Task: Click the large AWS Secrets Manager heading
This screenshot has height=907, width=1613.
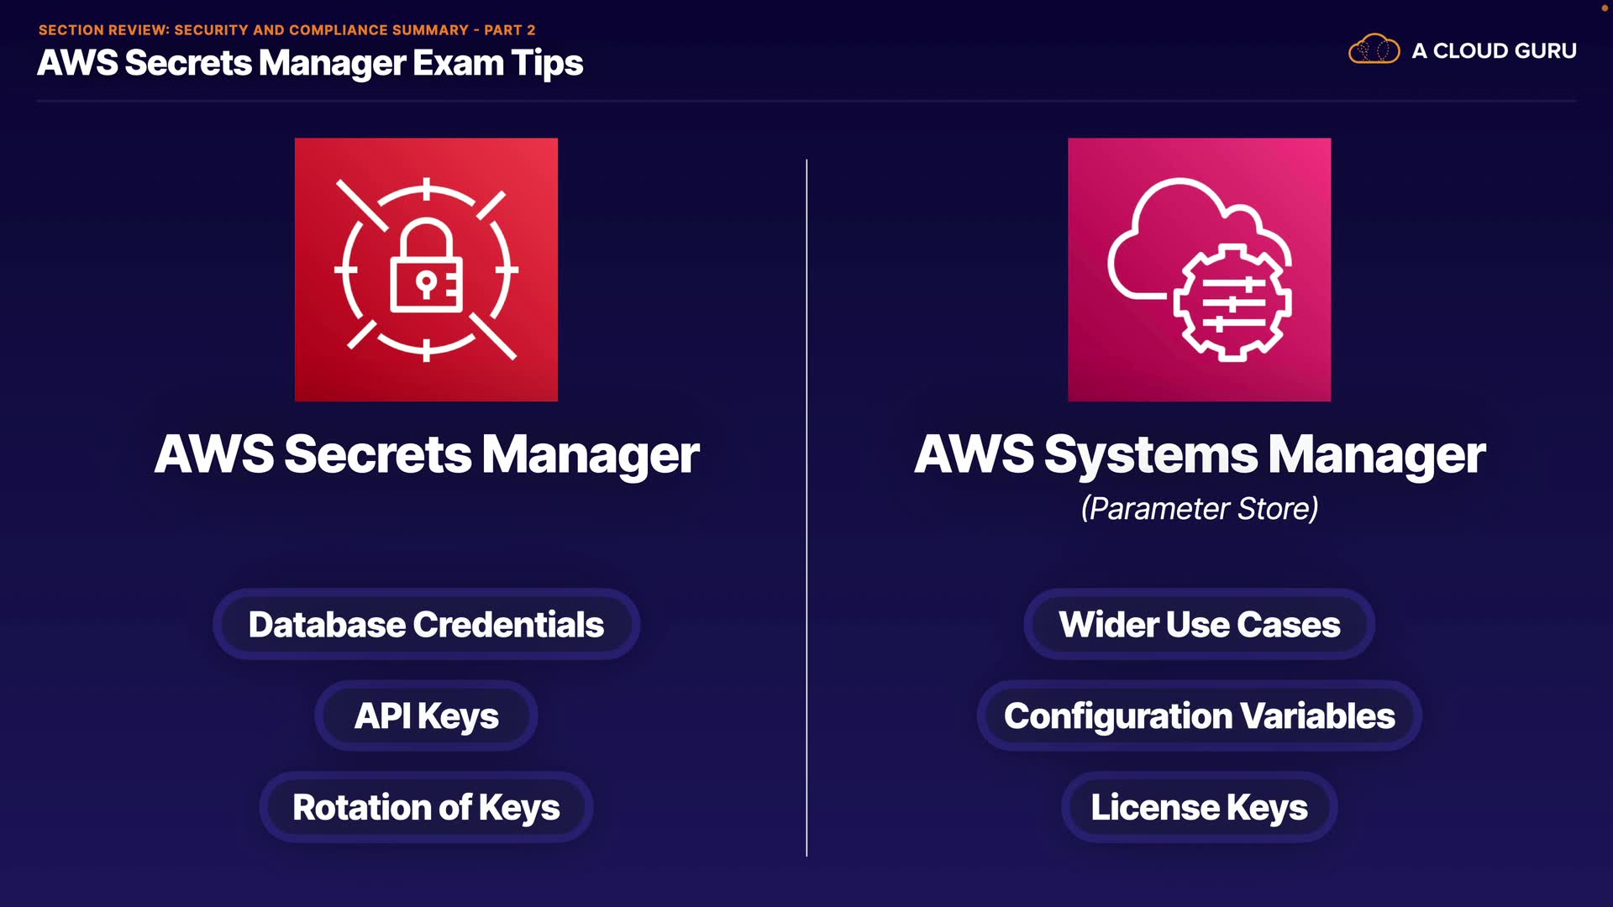Action: 426,454
